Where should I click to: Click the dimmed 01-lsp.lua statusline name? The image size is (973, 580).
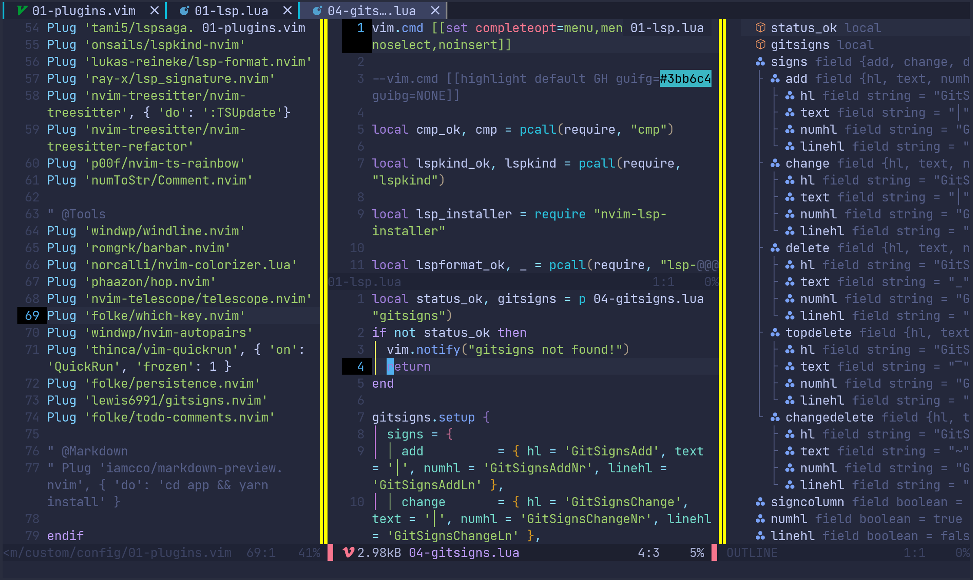(365, 282)
